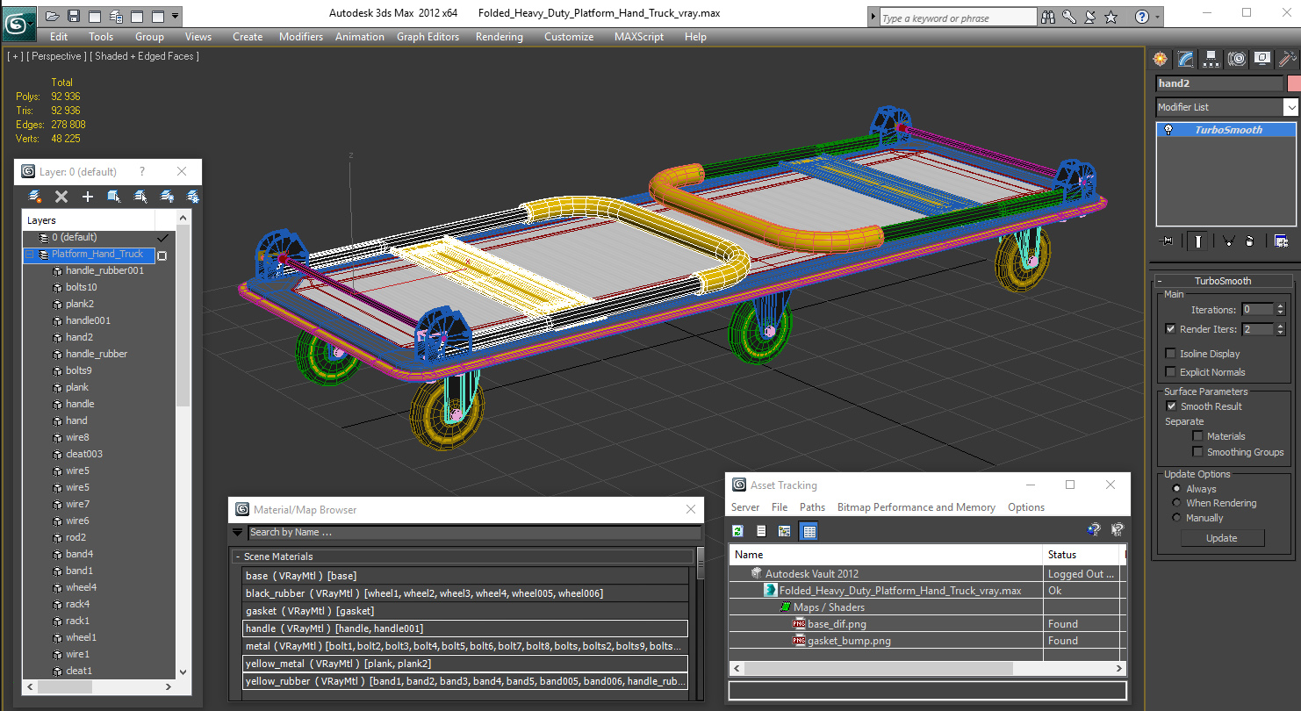Enable Separate by Materials checkbox
This screenshot has width=1301, height=711.
tap(1197, 436)
